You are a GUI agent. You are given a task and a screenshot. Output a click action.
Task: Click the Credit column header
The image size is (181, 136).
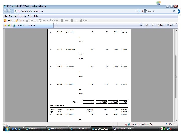116,109
